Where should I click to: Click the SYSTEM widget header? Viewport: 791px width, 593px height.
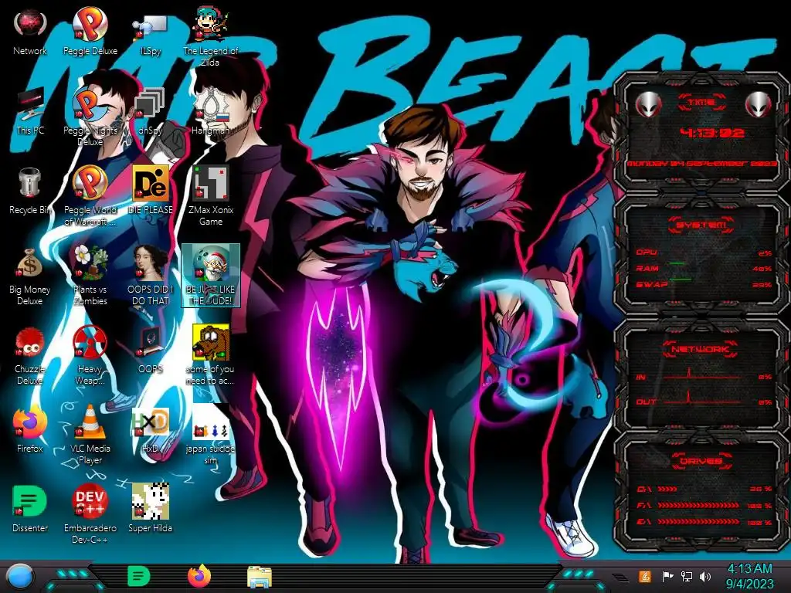point(701,225)
